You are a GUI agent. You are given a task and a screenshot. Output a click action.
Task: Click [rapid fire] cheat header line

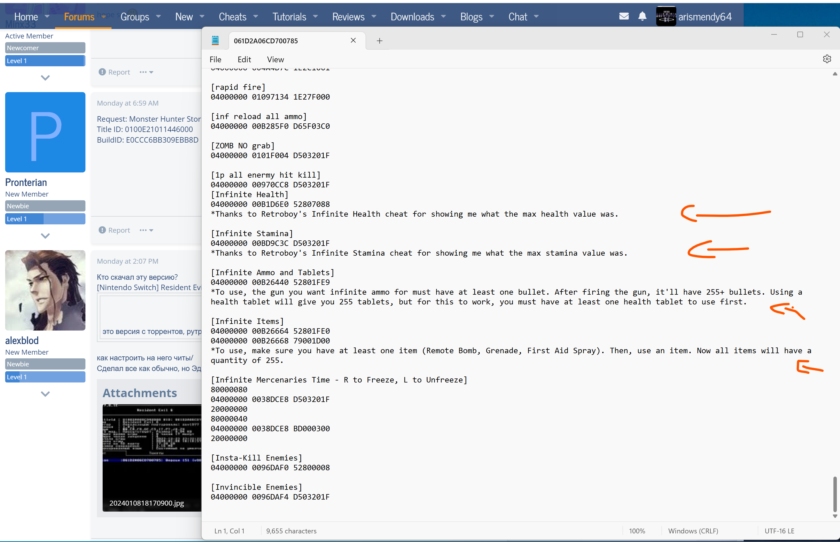pos(238,87)
